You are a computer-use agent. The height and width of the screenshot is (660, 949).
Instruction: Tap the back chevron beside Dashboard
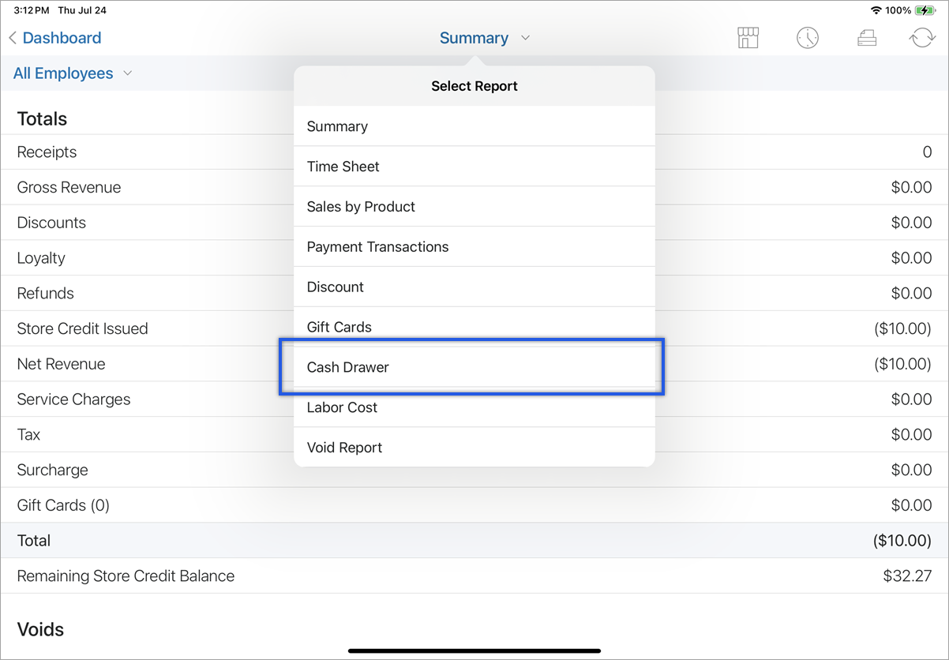tap(13, 38)
